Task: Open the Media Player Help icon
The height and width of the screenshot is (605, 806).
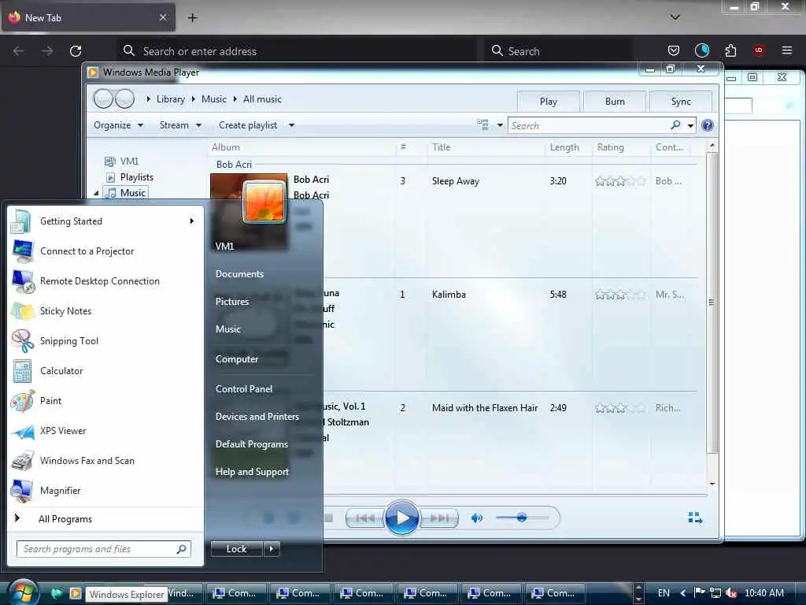Action: click(x=708, y=125)
